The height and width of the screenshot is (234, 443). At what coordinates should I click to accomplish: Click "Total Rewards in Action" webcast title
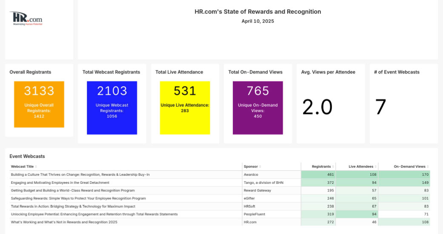(x=73, y=206)
